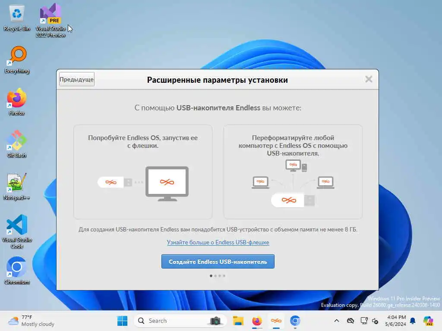Click the cloud sync-off tray icon
The height and width of the screenshot is (331, 442).
[350, 321]
